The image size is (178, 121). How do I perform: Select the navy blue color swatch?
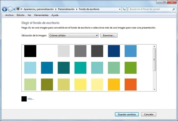114,51
